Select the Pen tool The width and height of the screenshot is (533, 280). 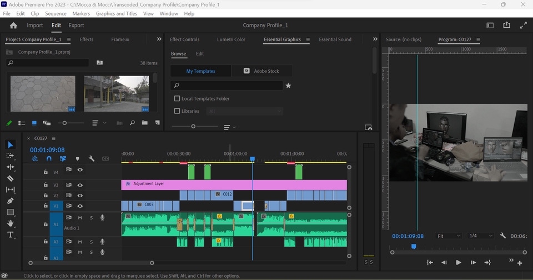(x=10, y=201)
